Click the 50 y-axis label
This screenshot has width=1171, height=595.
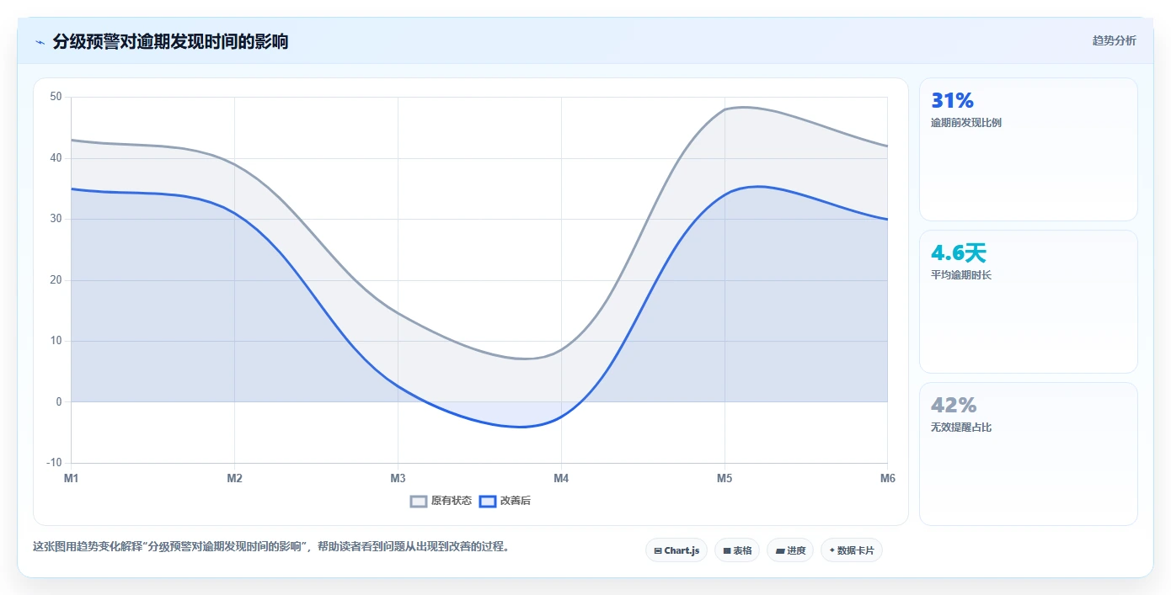pyautogui.click(x=56, y=97)
